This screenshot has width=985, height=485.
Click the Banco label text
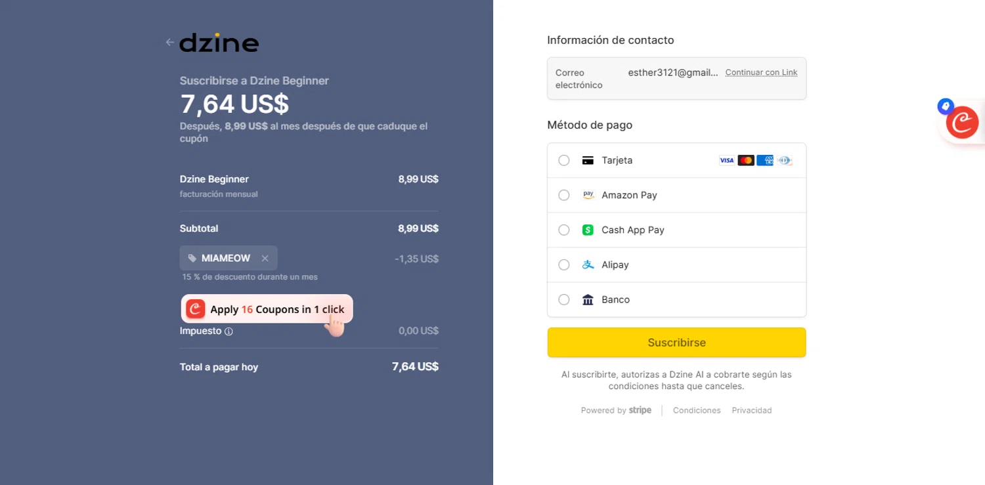point(616,299)
